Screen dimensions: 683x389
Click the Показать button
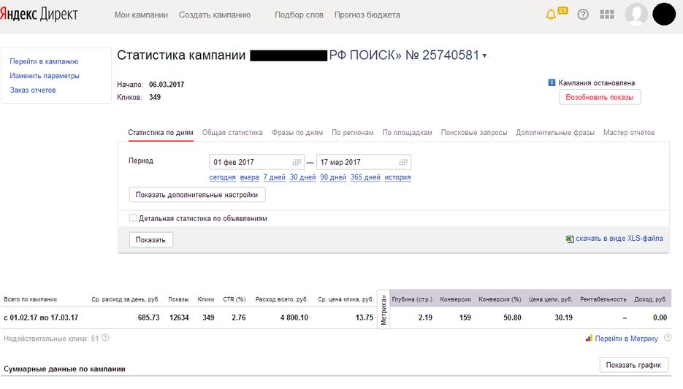click(150, 240)
